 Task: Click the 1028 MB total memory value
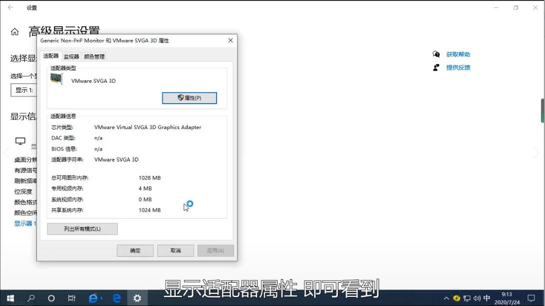[x=149, y=178]
